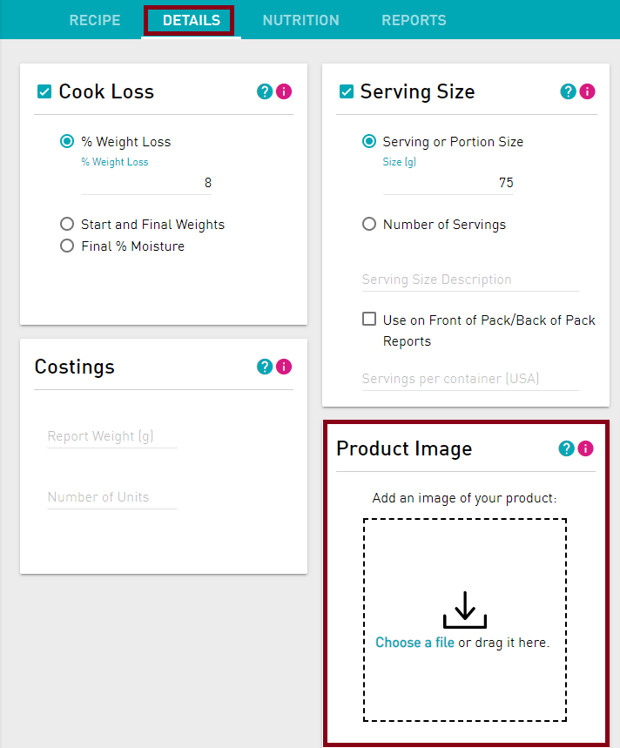Open the REPORTS tab
Screen dimensions: 620x748
(414, 20)
